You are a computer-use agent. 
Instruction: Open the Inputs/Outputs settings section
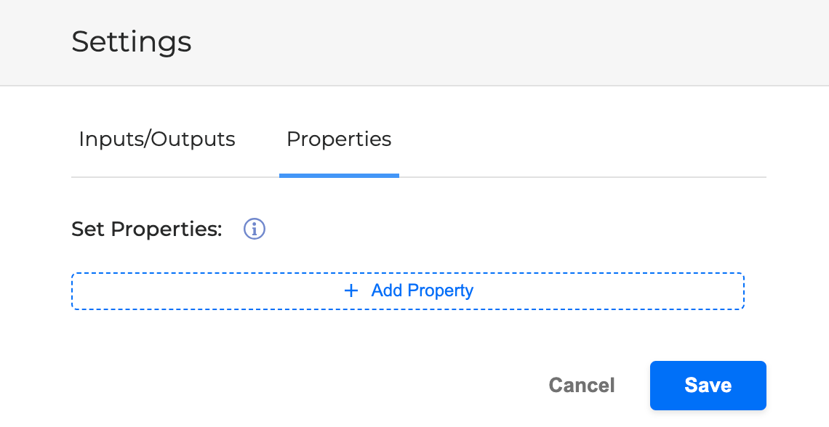tap(157, 139)
